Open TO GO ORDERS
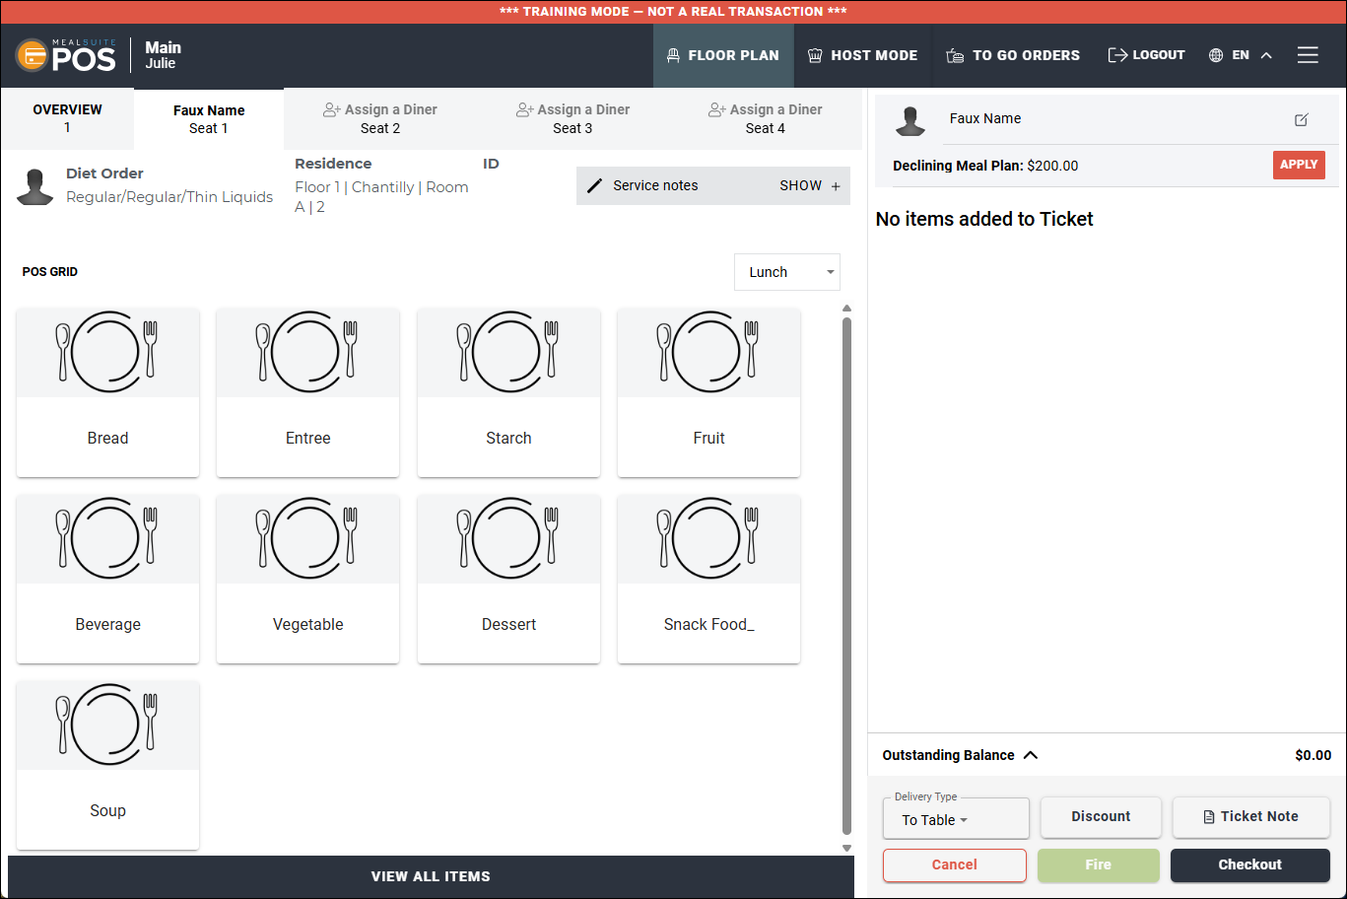 [x=1013, y=55]
